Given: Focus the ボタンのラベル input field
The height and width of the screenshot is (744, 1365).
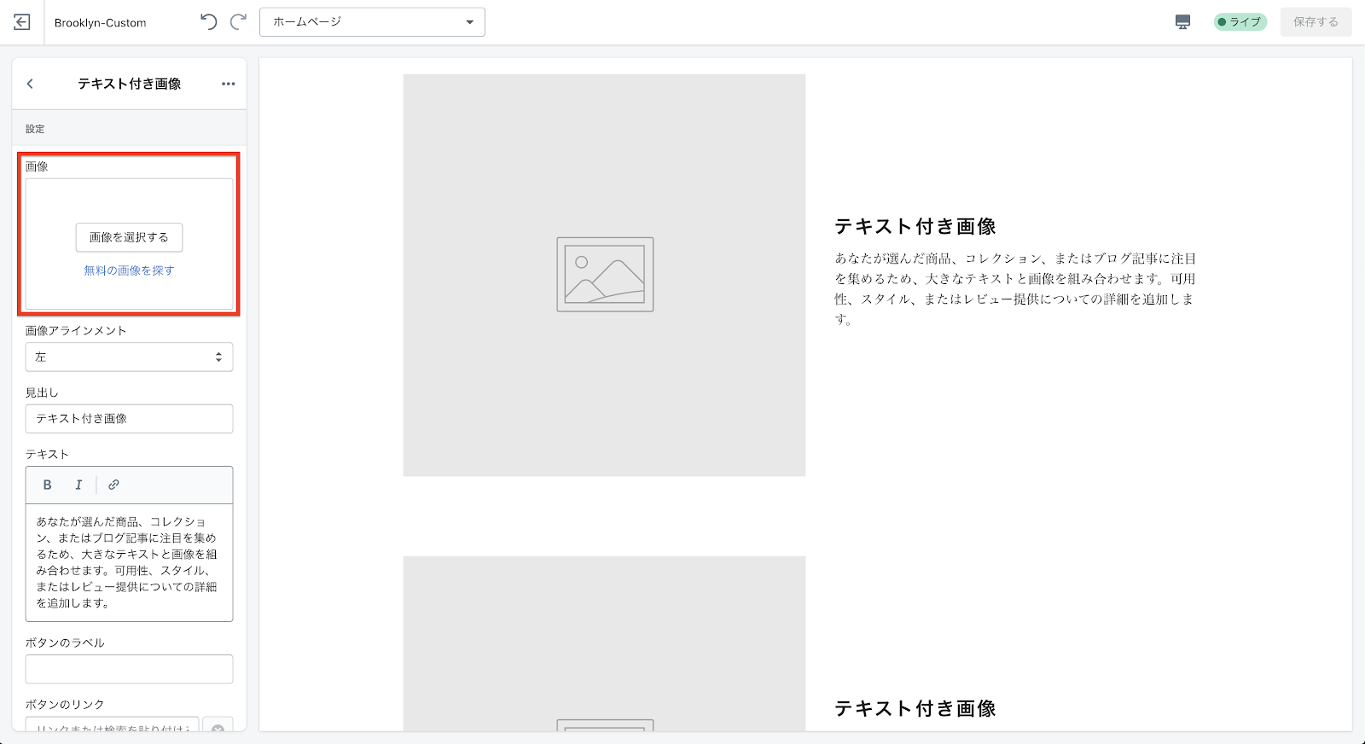Looking at the screenshot, I should [129, 669].
